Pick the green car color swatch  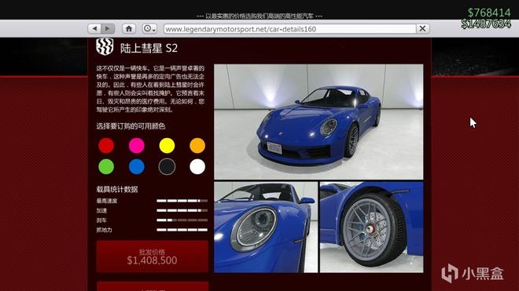click(x=106, y=167)
